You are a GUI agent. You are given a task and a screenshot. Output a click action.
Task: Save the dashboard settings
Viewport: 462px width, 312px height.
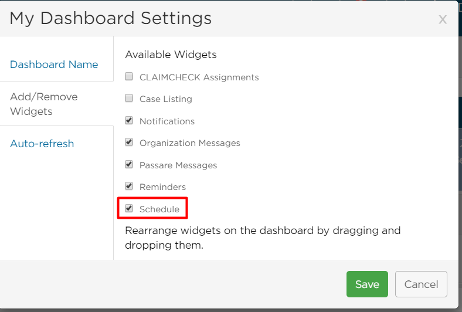coord(367,284)
